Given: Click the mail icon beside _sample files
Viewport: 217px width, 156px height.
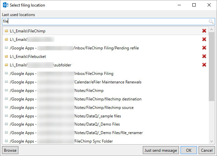Looking at the screenshot, I should 6,116.
